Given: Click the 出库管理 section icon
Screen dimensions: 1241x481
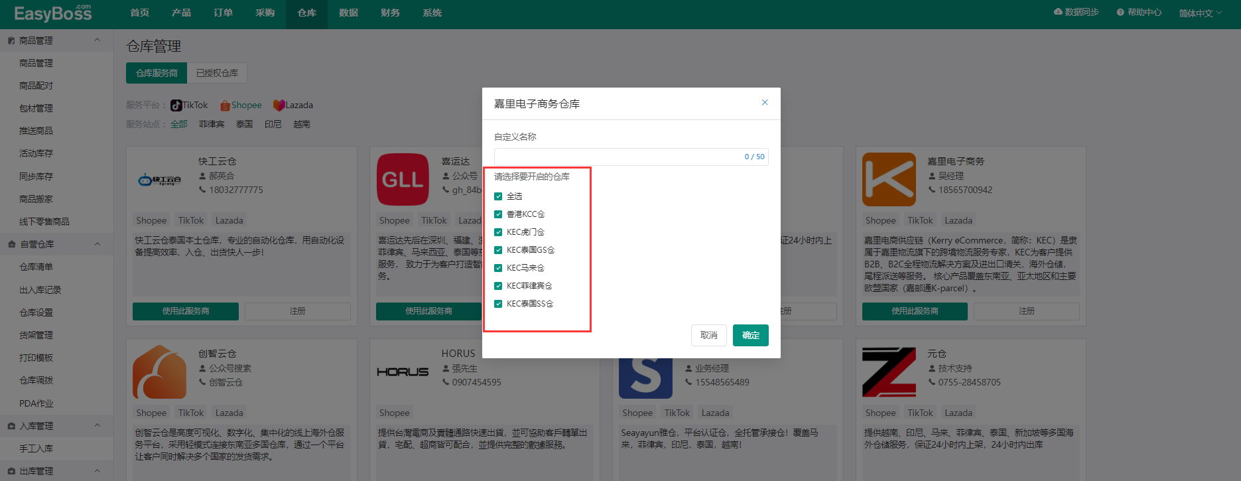Looking at the screenshot, I should (x=11, y=471).
